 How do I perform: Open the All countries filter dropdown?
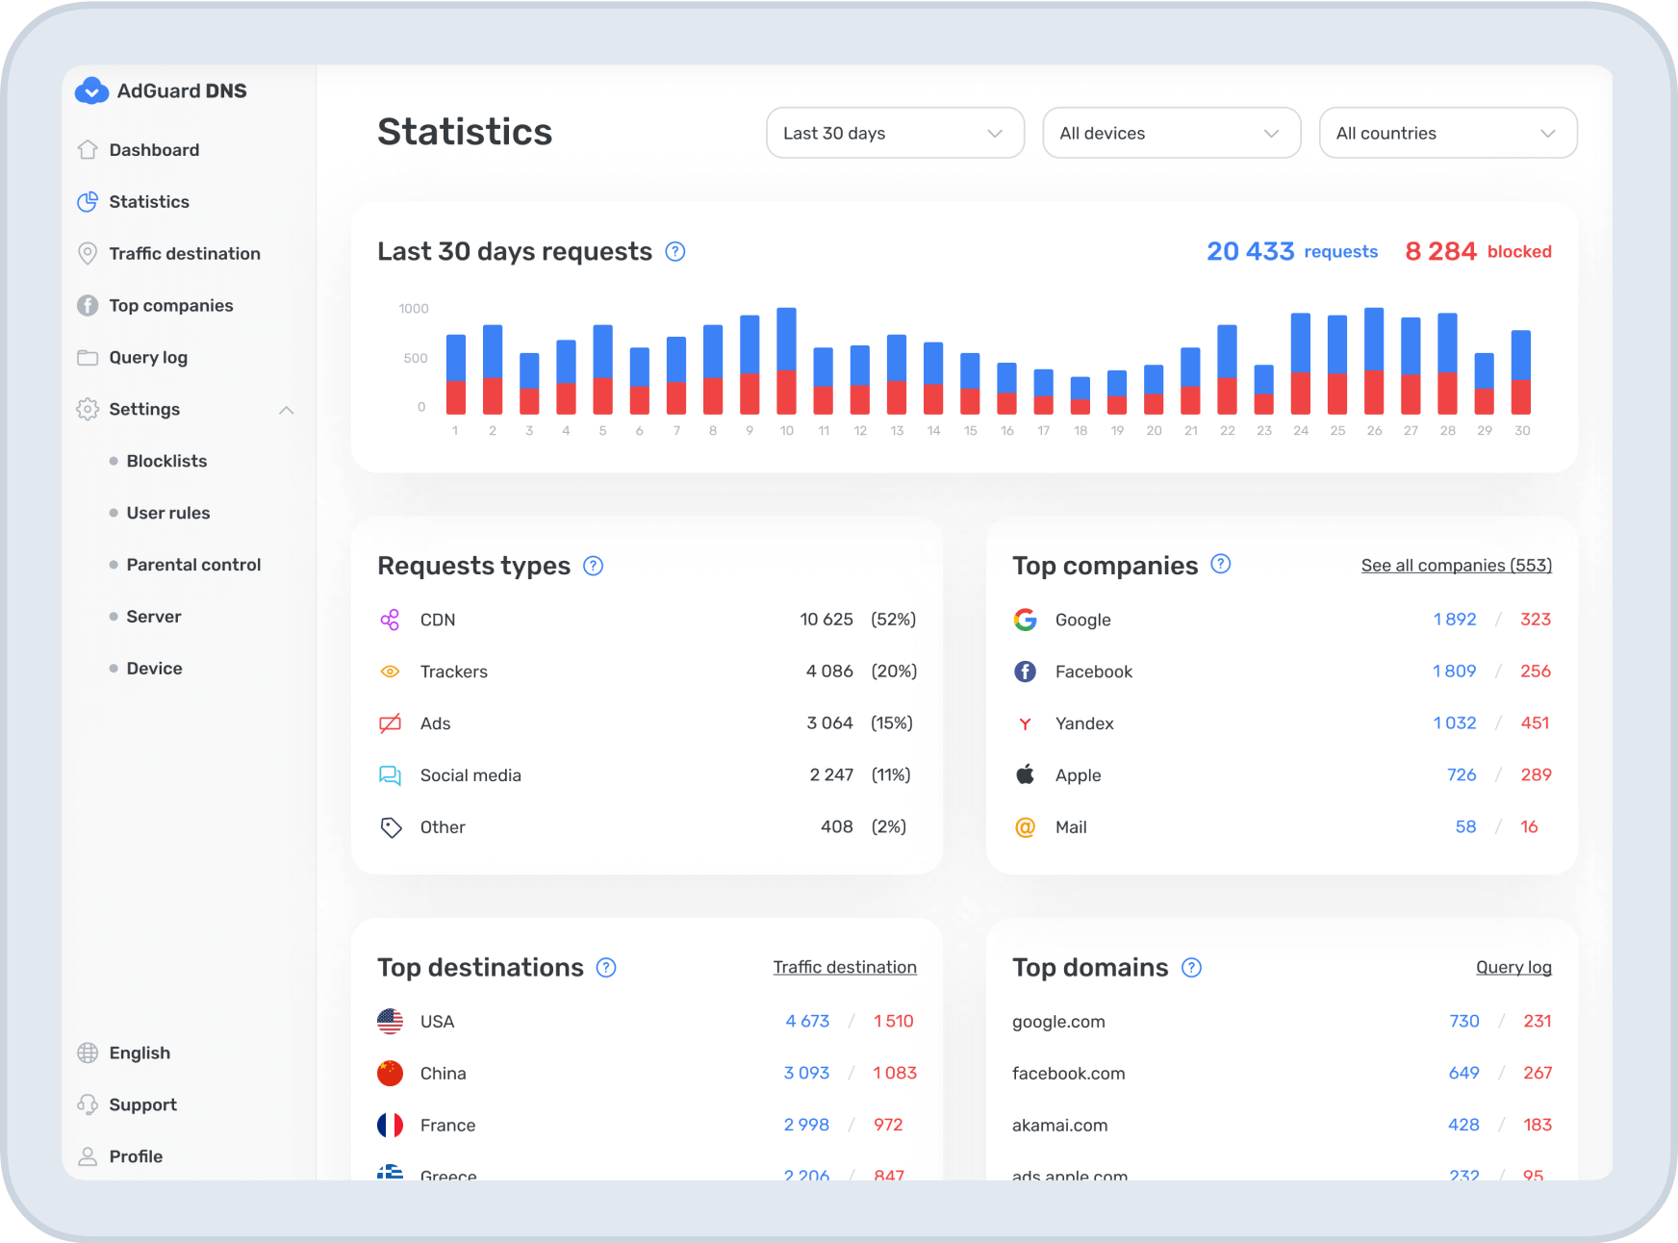(1447, 133)
